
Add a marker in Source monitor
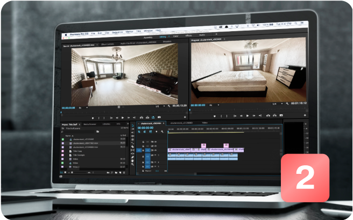pos(93,118)
